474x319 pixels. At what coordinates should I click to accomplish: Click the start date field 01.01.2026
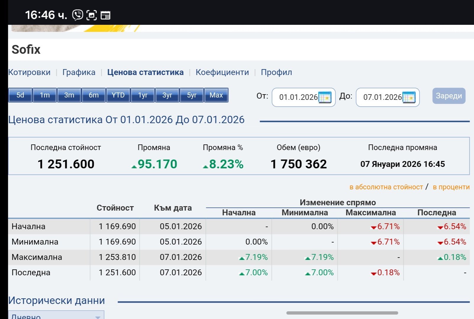tap(298, 97)
